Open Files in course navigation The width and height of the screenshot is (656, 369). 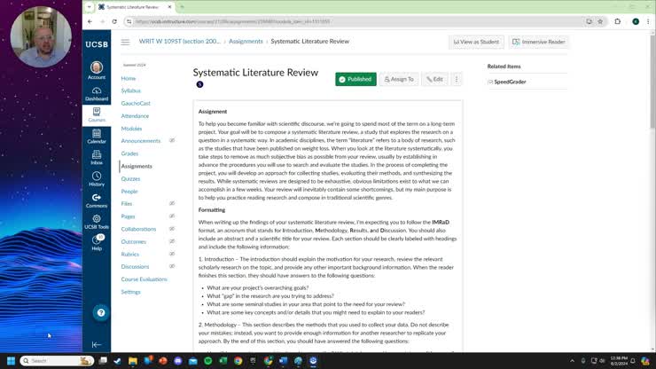tap(127, 204)
